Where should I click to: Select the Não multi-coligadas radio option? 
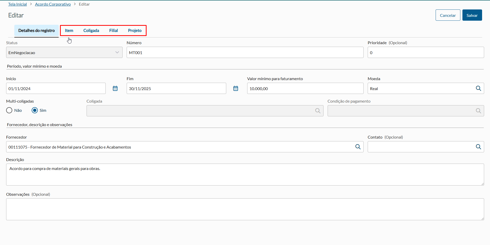[x=9, y=110]
